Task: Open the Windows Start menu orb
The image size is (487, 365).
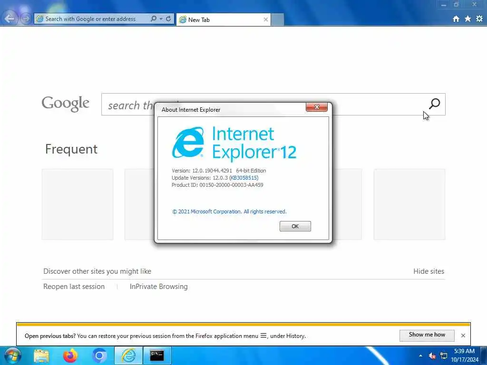Action: [13, 355]
